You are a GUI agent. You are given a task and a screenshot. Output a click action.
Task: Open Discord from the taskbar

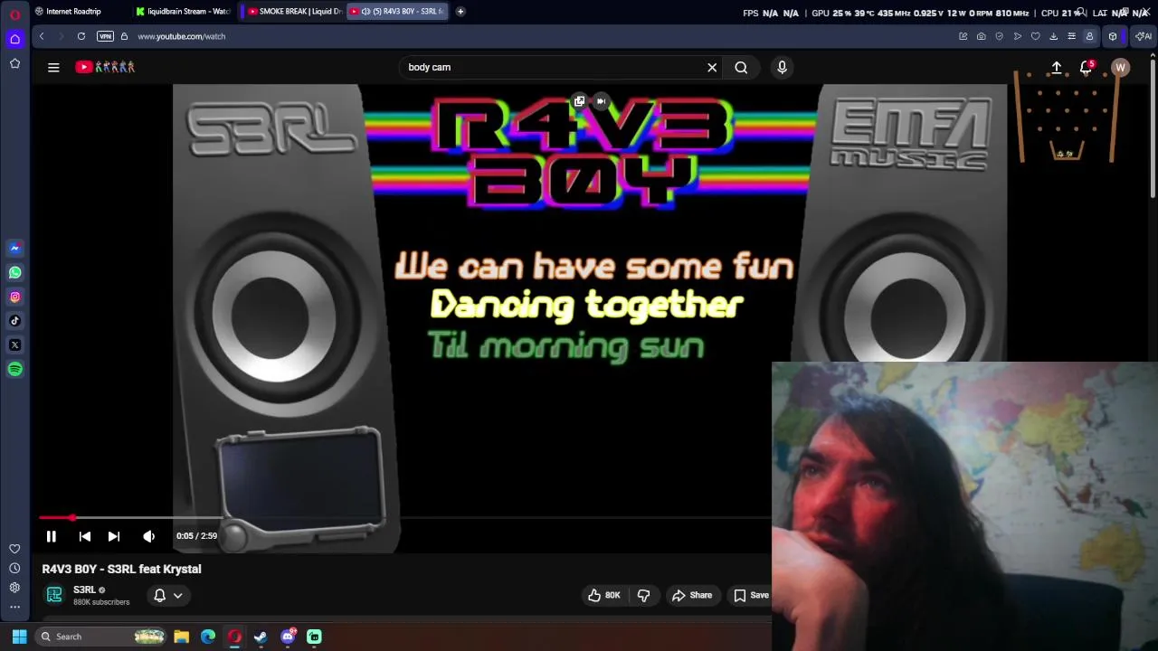click(x=288, y=637)
